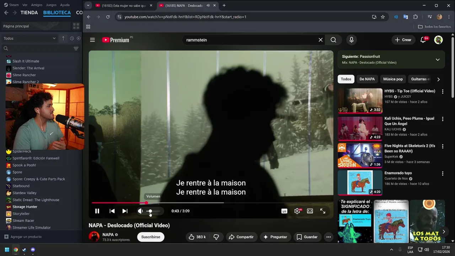
Task: Bookmark page with star icon
Action: [x=383, y=17]
